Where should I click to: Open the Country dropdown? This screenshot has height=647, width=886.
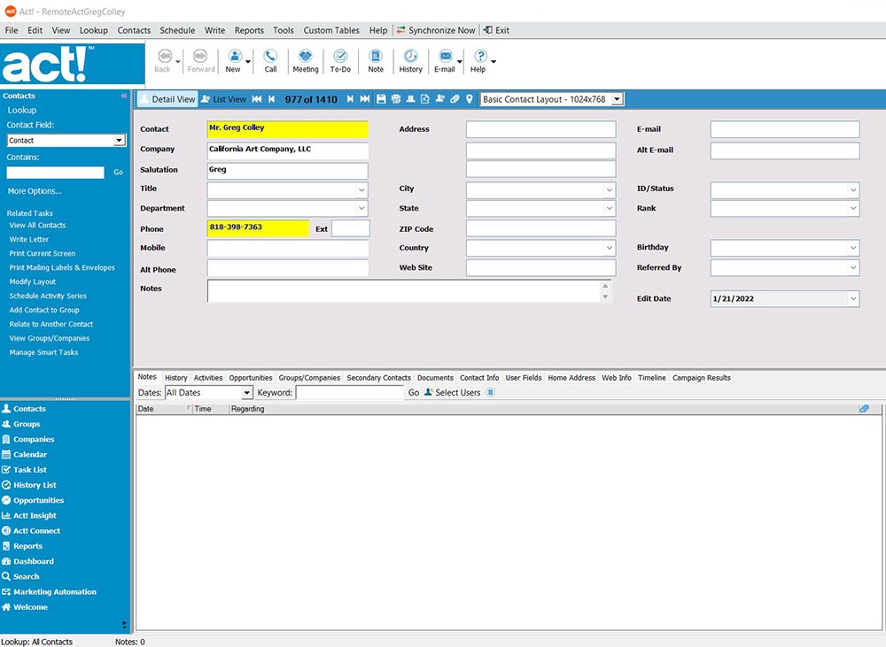click(x=610, y=248)
